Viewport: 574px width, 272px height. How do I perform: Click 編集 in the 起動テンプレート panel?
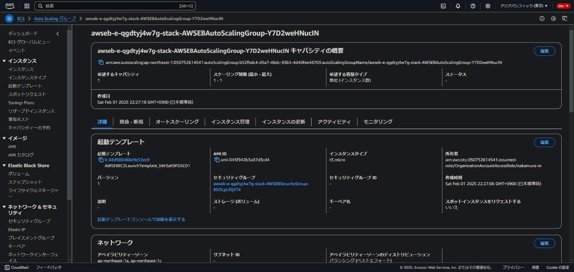click(x=544, y=143)
